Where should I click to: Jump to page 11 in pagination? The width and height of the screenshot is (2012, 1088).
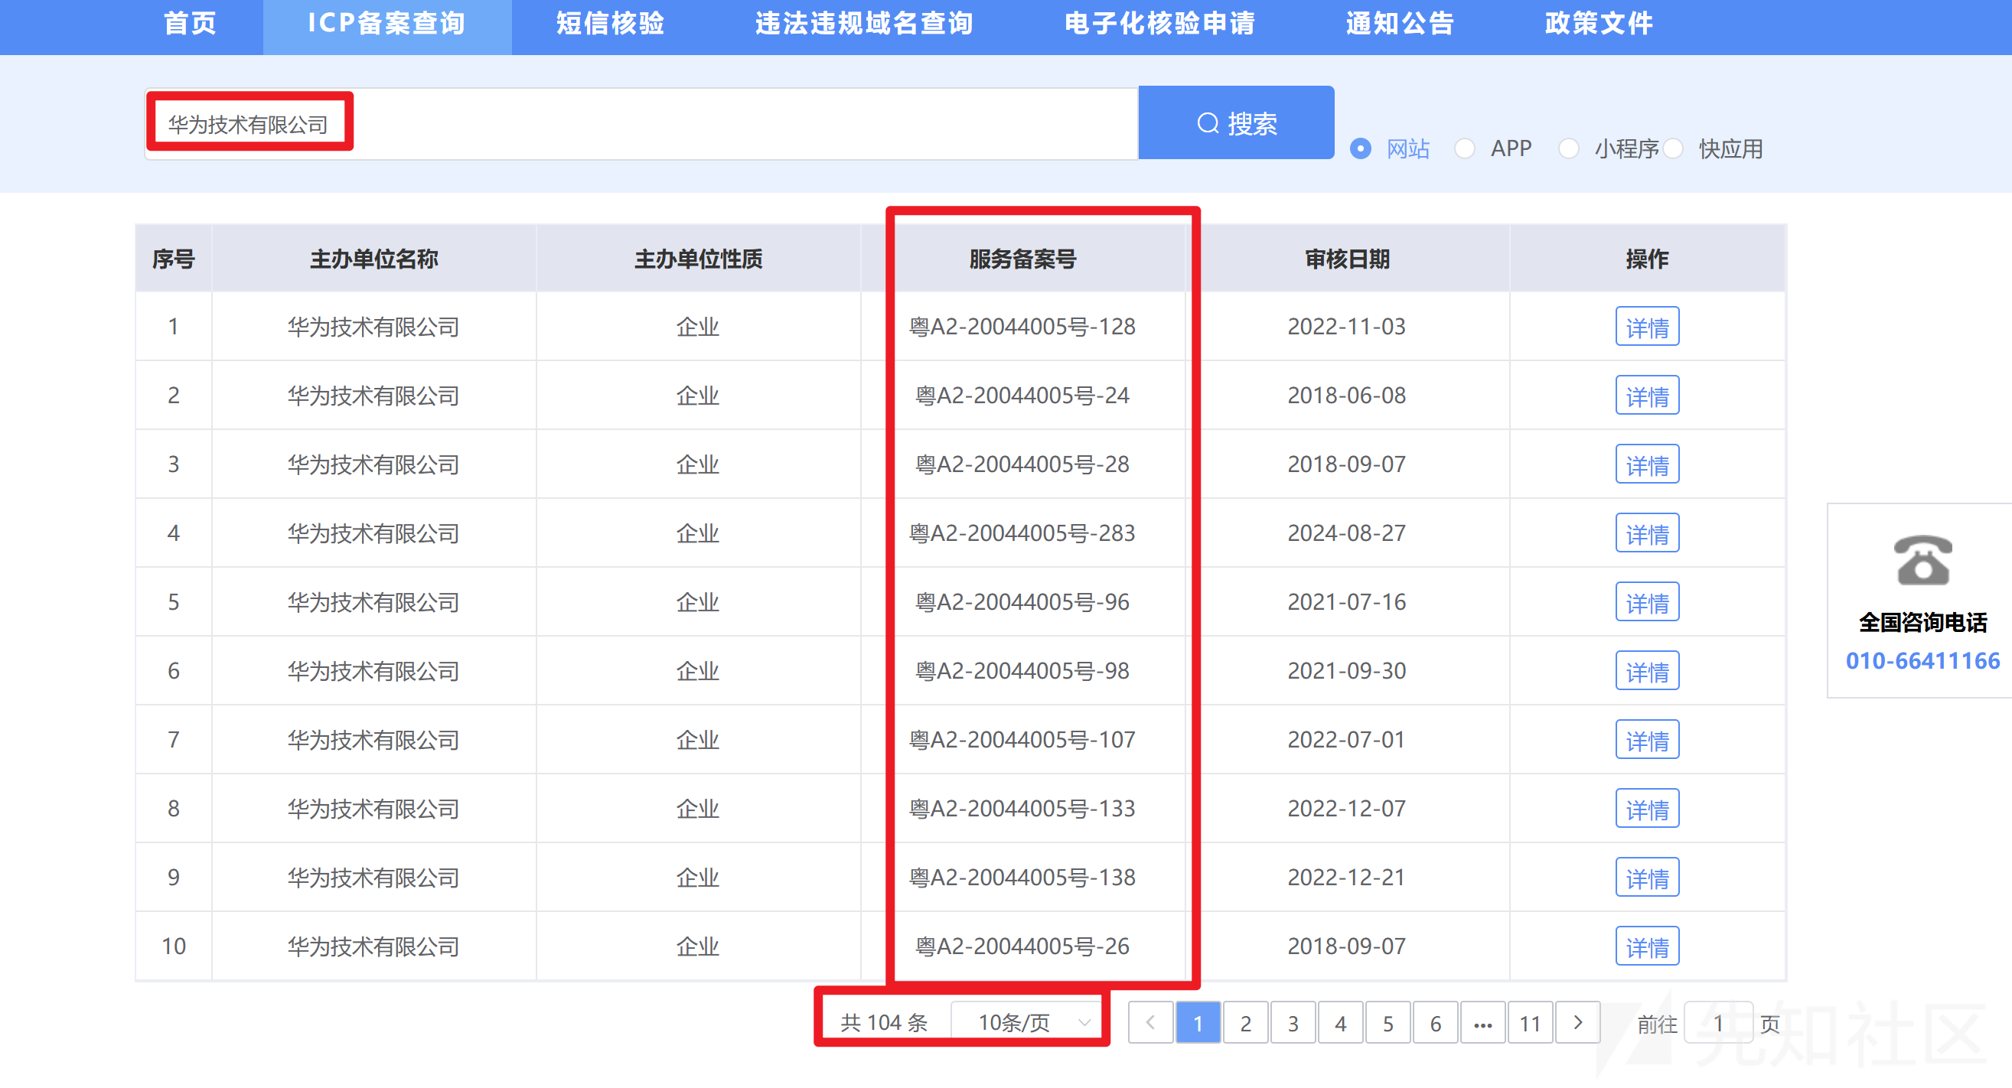1530,1021
